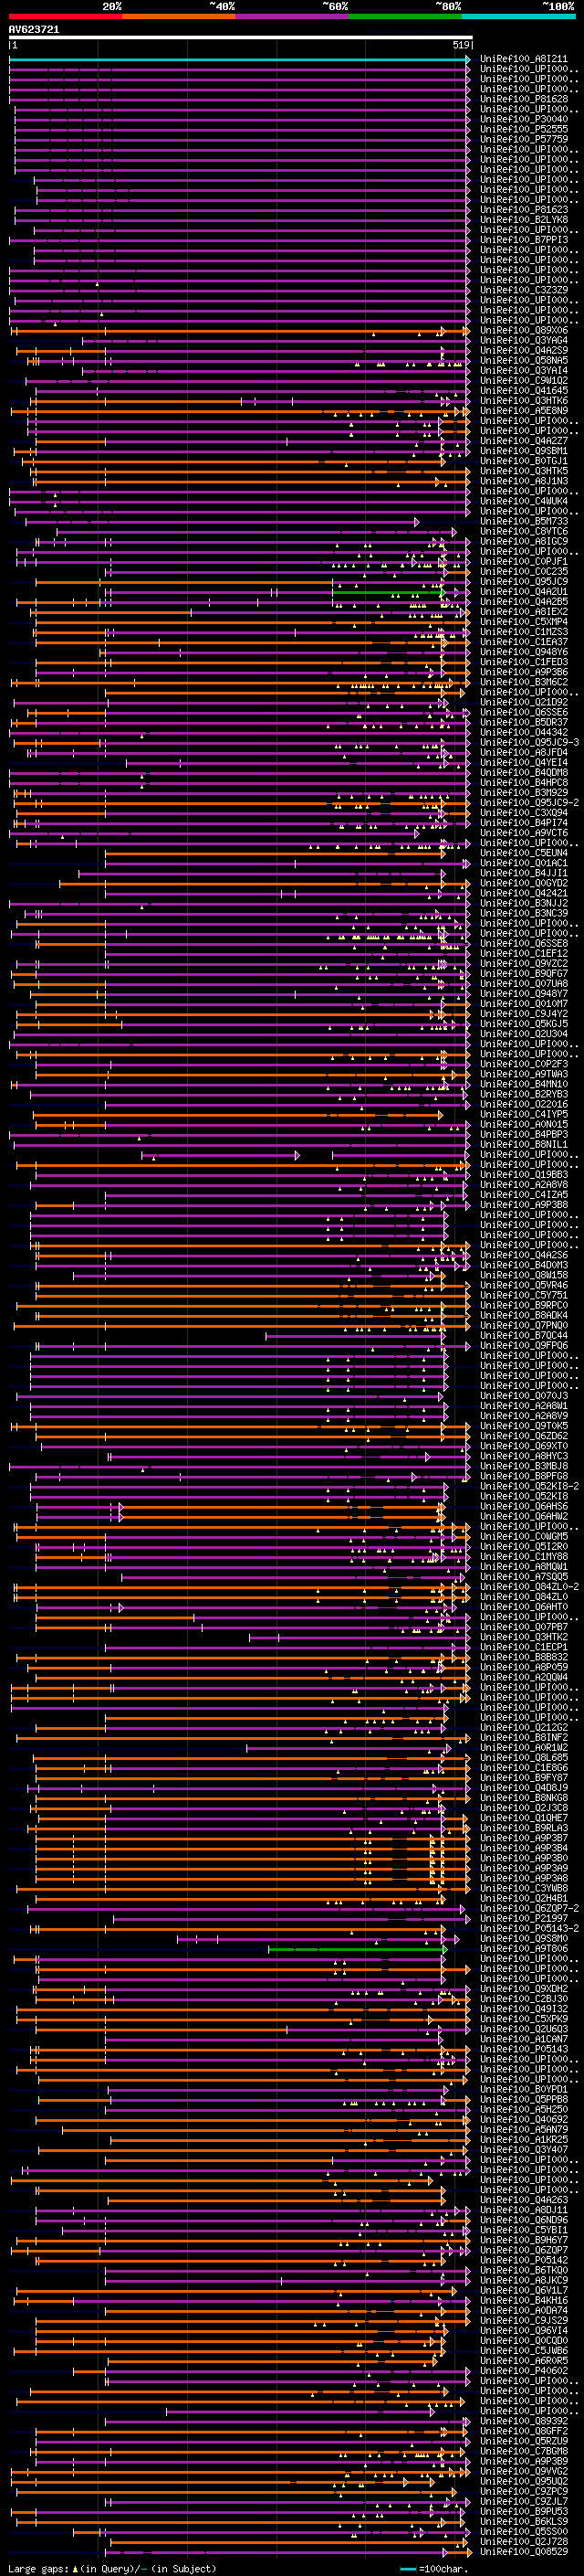Click the UniRef100_Q2U304 label

(x=524, y=1034)
